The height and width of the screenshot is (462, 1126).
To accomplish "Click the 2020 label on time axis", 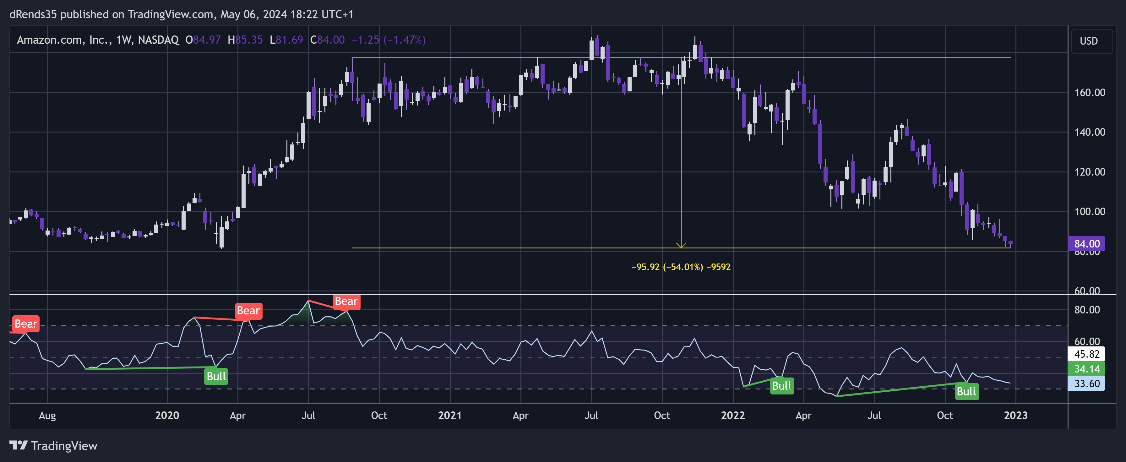I will coord(167,415).
